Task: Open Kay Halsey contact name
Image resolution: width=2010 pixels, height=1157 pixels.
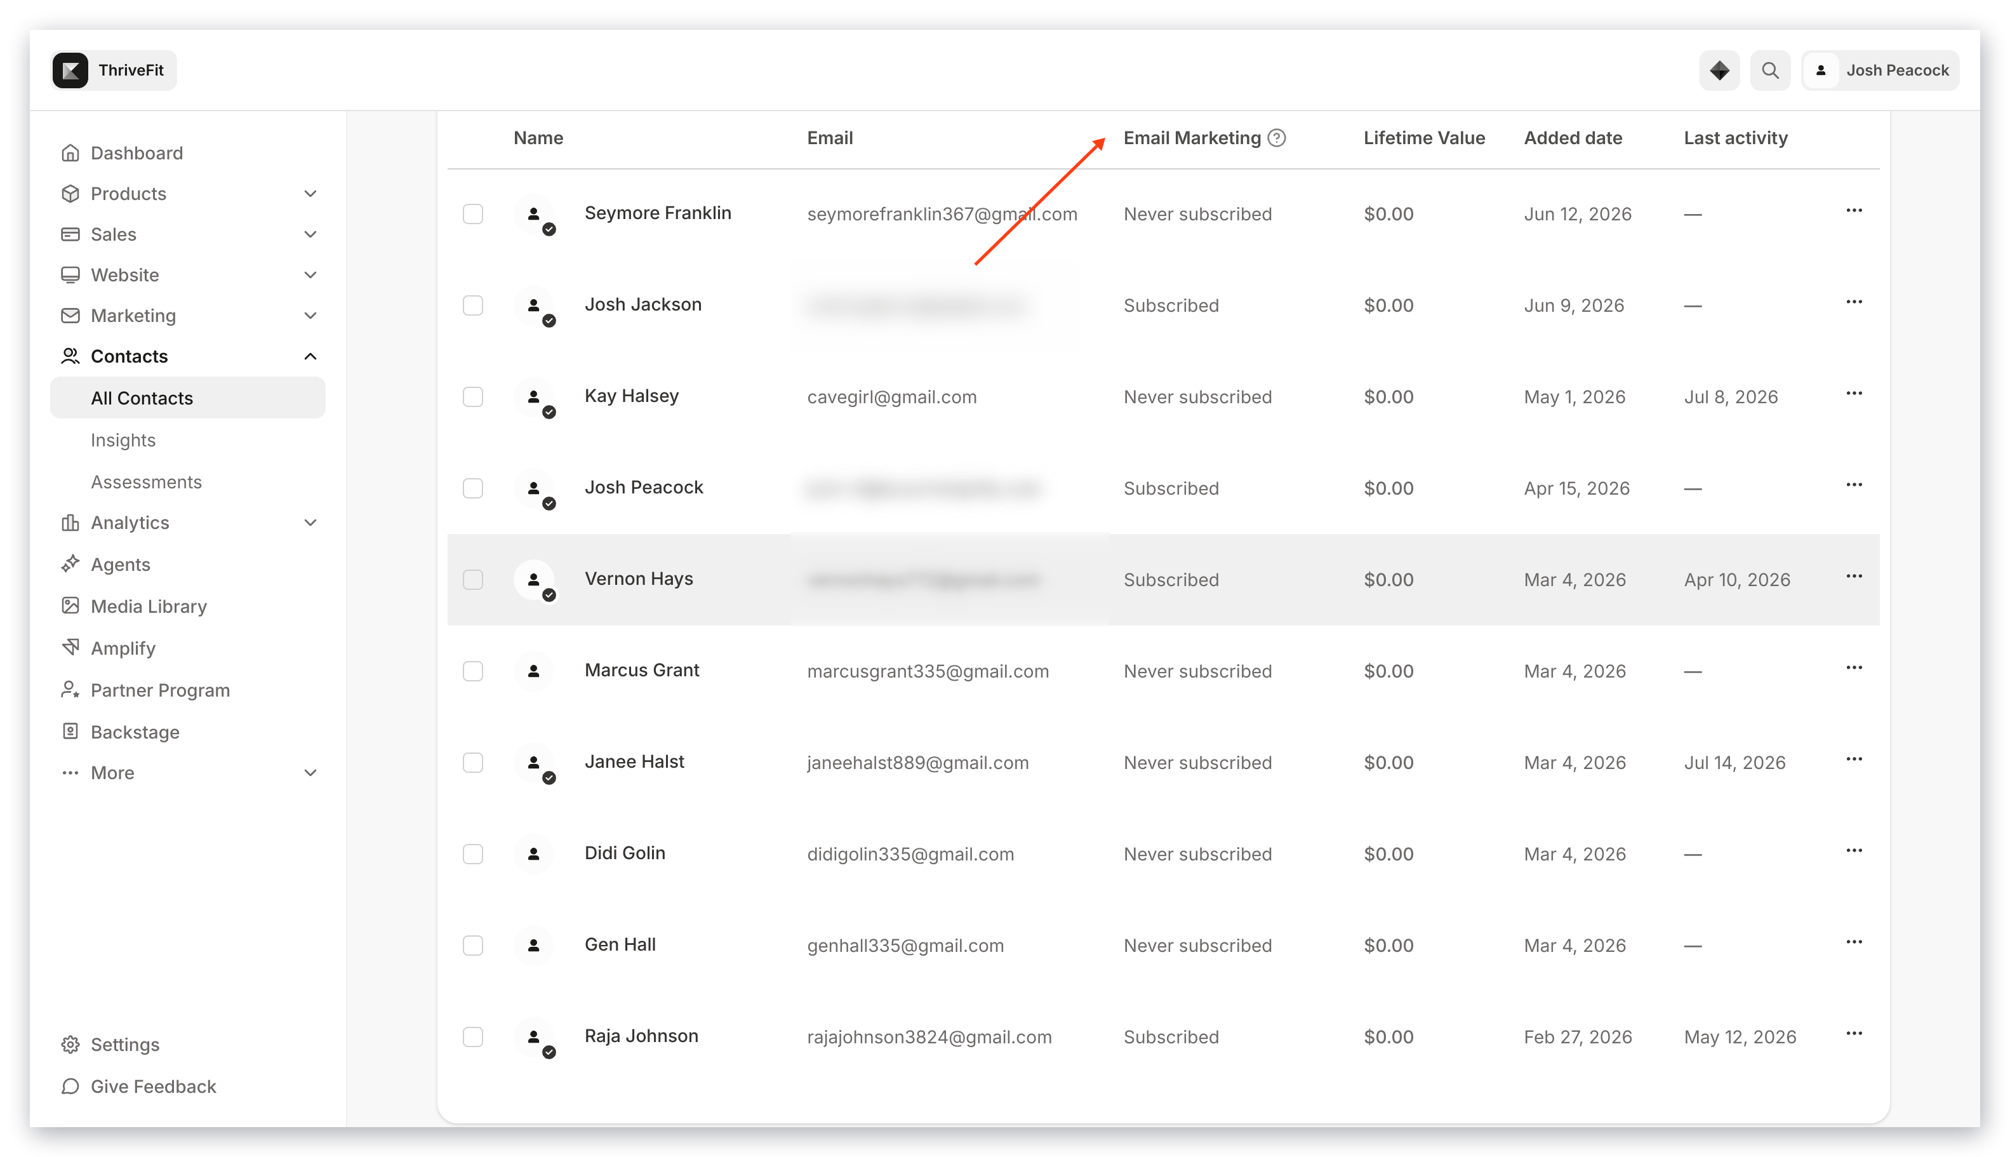Action: [632, 395]
